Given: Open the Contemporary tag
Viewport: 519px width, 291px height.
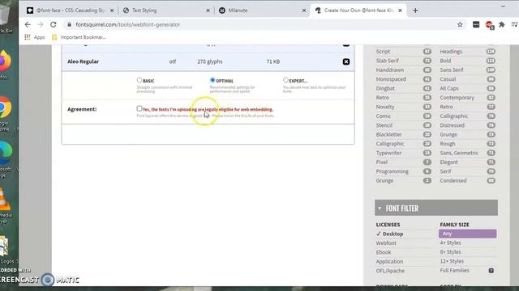Looking at the screenshot, I should pyautogui.click(x=457, y=98).
